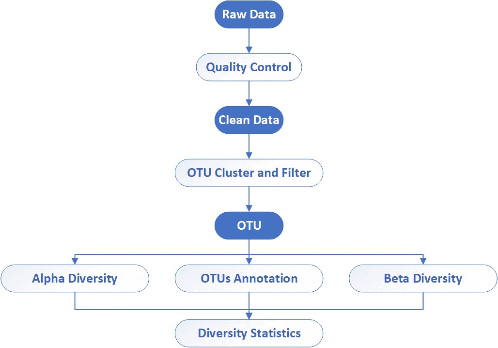This screenshot has height=348, width=498.
Task: Click the dark blue OTU node
Action: pyautogui.click(x=249, y=225)
